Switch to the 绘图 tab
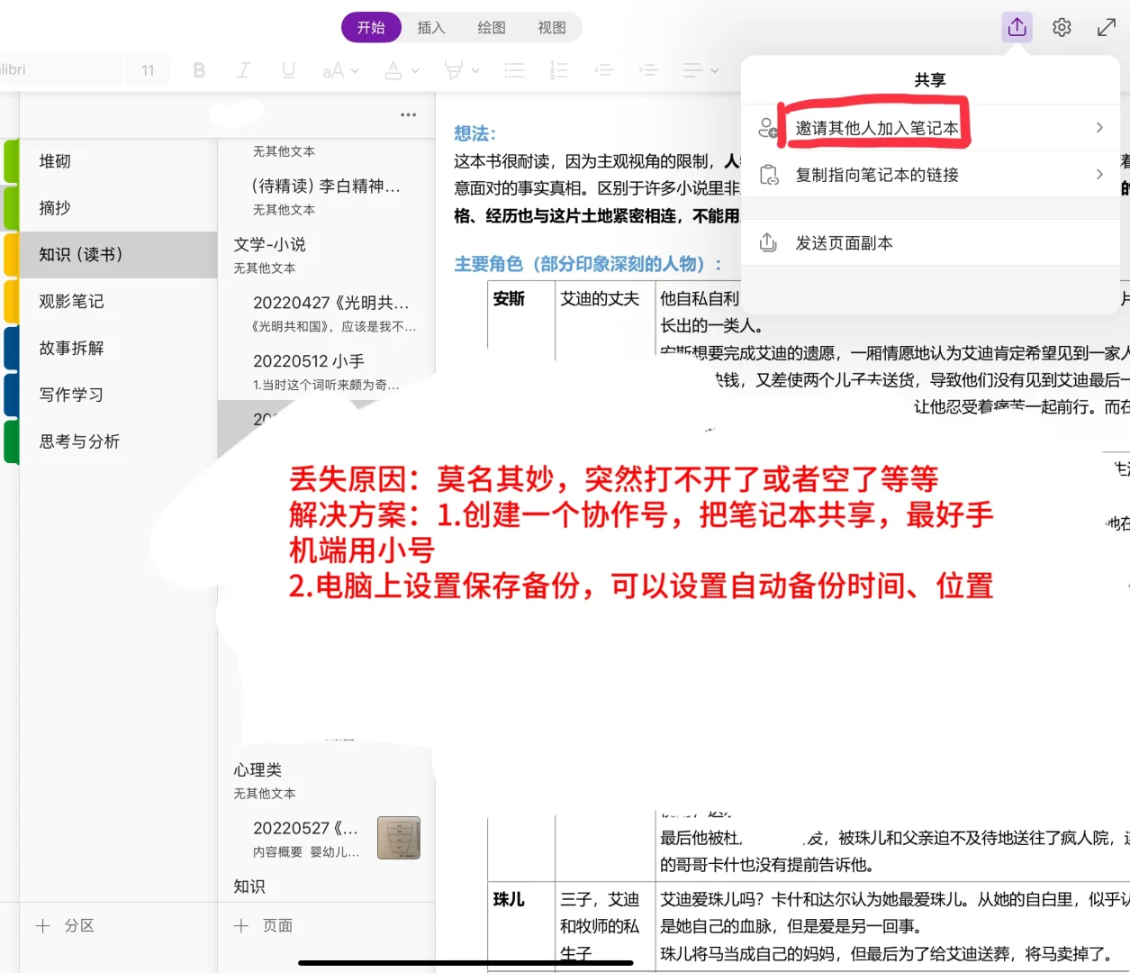This screenshot has height=973, width=1130. [x=491, y=27]
